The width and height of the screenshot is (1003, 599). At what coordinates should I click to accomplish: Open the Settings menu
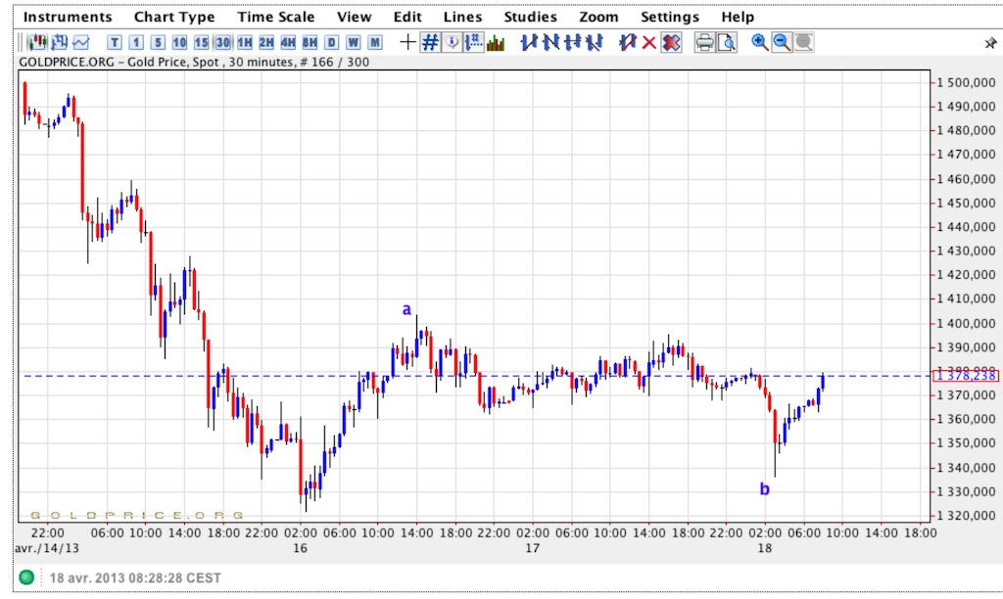click(x=670, y=17)
